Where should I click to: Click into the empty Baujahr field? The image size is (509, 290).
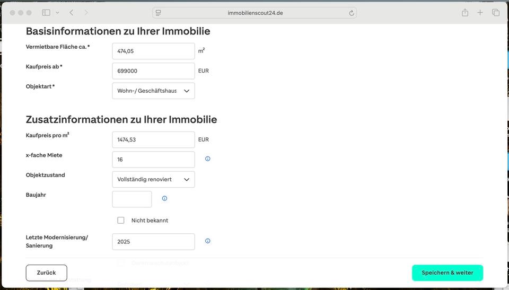132,199
